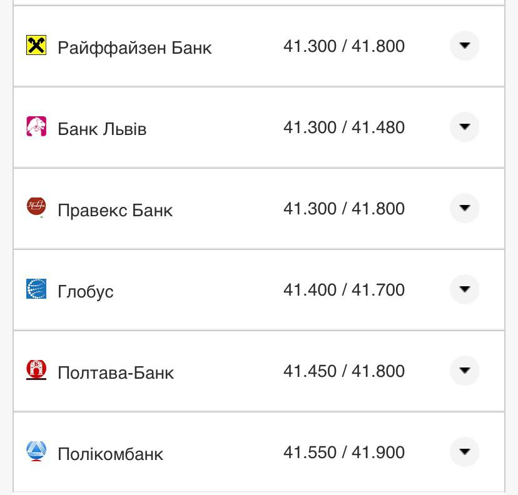Open the Банк Львів name link

click(102, 129)
